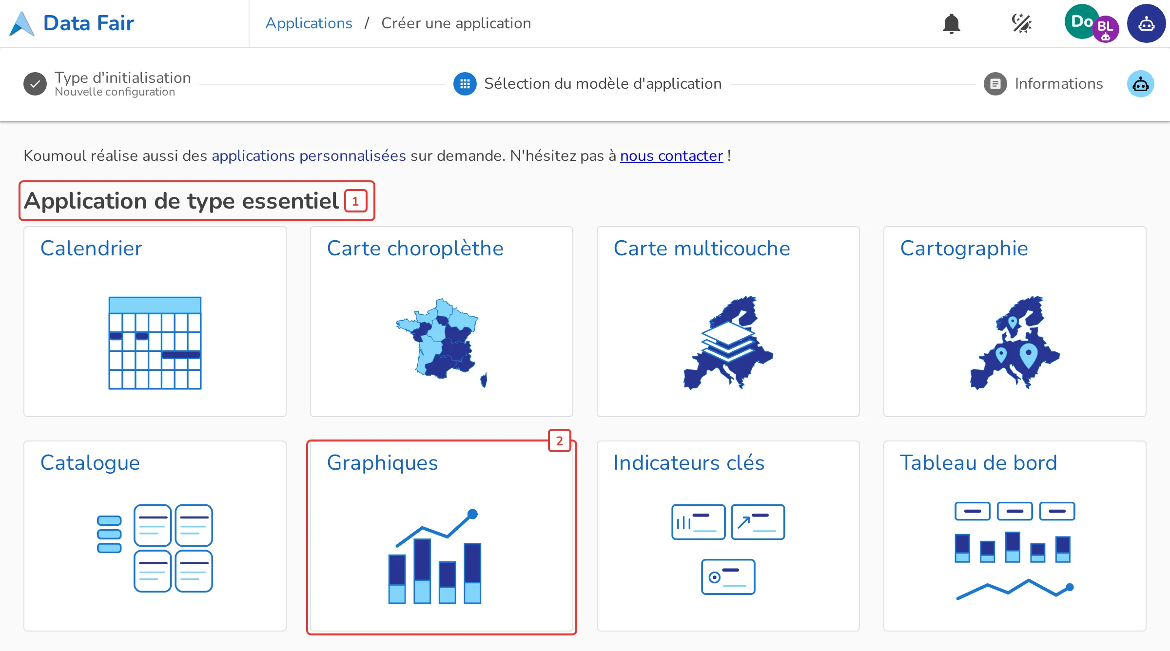Select the France choropleth map illustration
The width and height of the screenshot is (1170, 651).
(x=442, y=343)
